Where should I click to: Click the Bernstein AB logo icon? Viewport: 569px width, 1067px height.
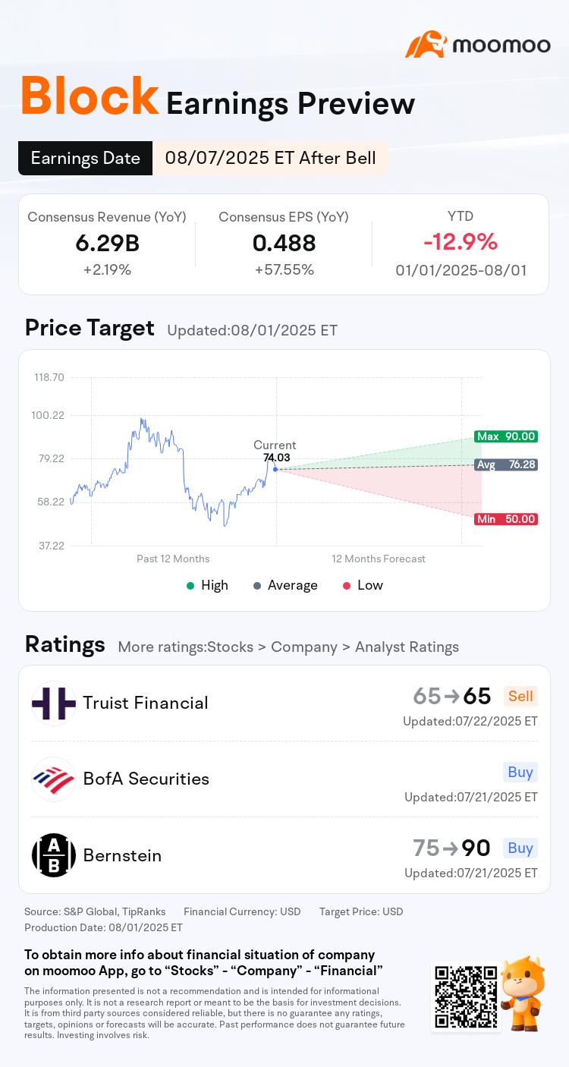coord(54,855)
